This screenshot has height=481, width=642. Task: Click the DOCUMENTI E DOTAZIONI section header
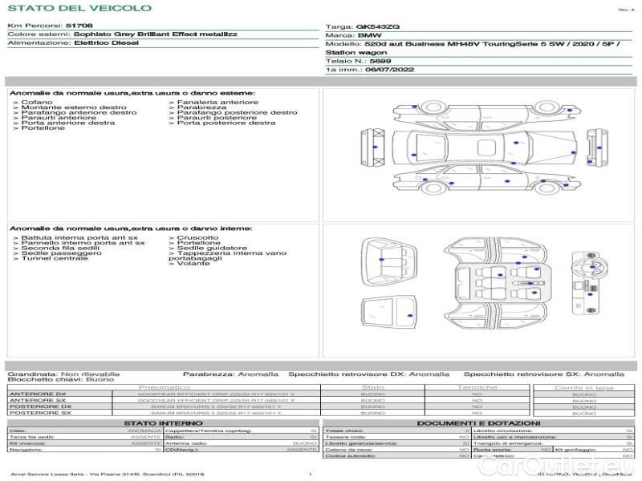click(477, 422)
